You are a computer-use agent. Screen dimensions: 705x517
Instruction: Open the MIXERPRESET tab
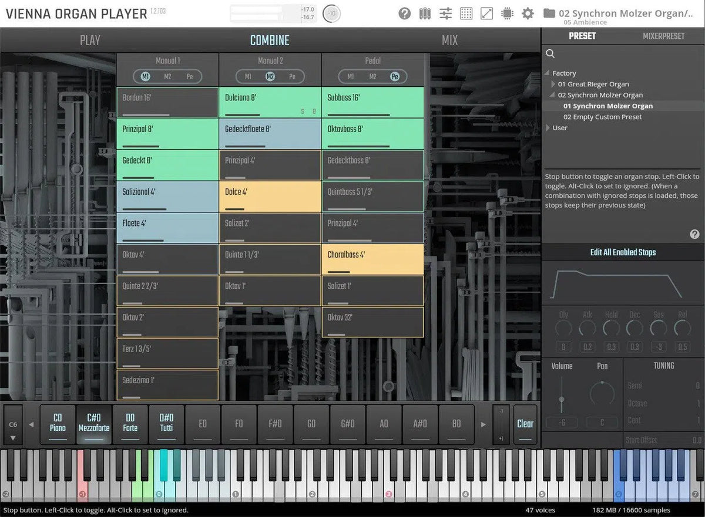(x=663, y=36)
